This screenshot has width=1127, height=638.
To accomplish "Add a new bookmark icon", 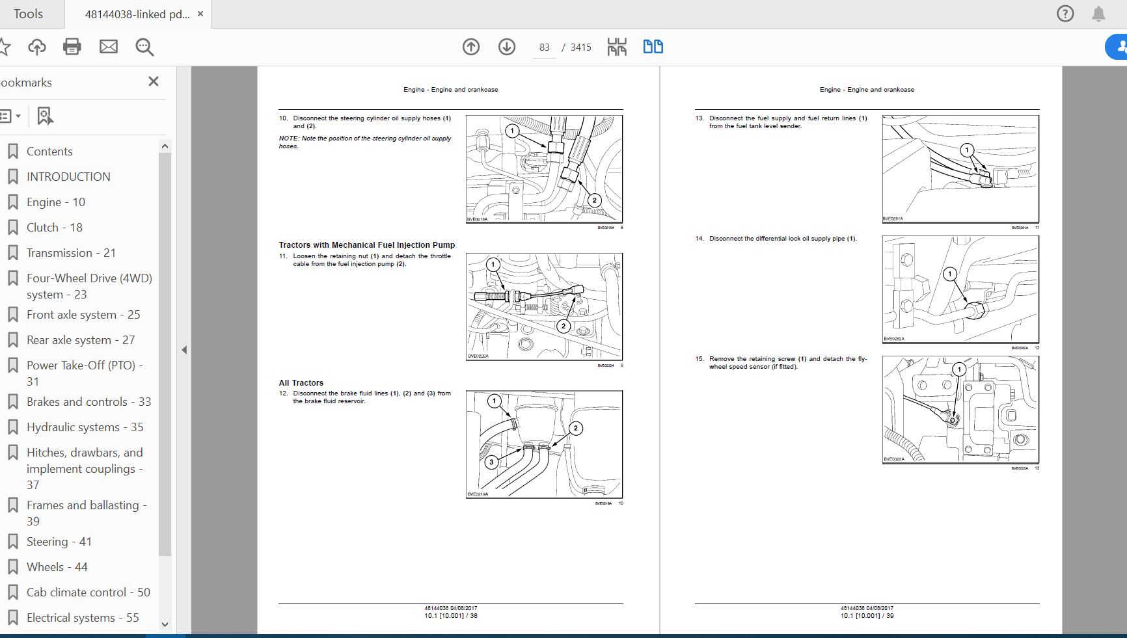I will pyautogui.click(x=44, y=116).
